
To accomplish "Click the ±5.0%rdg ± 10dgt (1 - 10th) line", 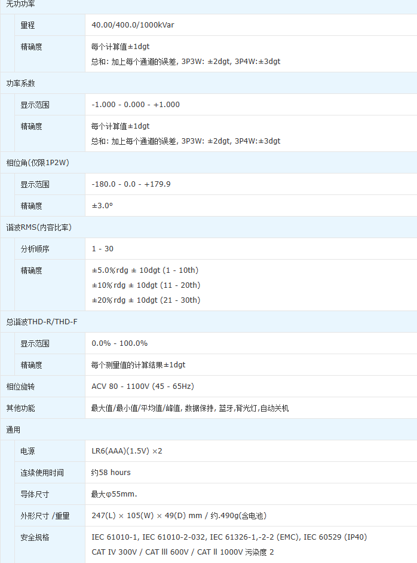I will 145,270.
